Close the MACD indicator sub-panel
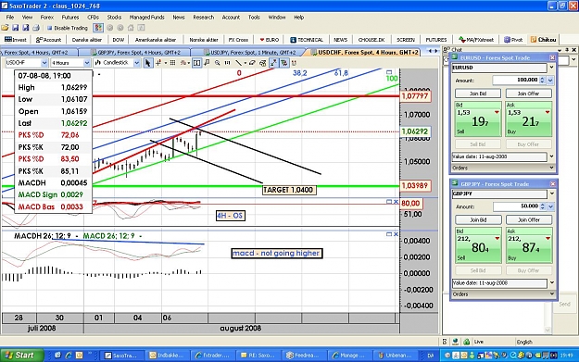Image resolution: width=579 pixels, height=362 pixels. coord(396,234)
